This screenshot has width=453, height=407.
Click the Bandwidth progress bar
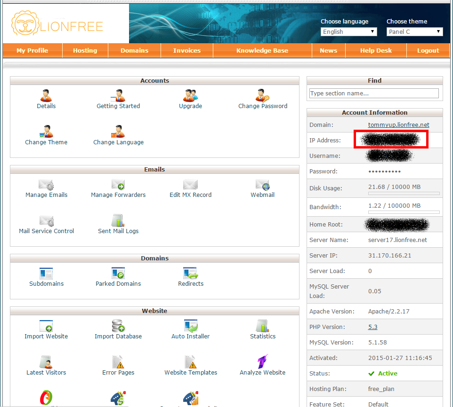(x=404, y=212)
